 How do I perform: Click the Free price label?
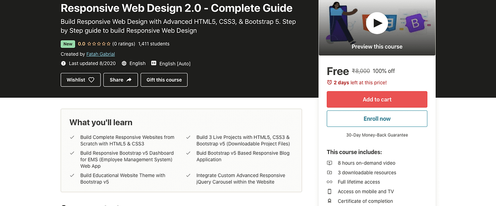click(x=338, y=71)
